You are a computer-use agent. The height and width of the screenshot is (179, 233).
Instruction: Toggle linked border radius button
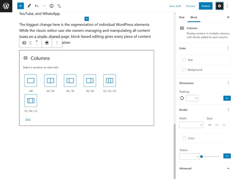[227, 156]
